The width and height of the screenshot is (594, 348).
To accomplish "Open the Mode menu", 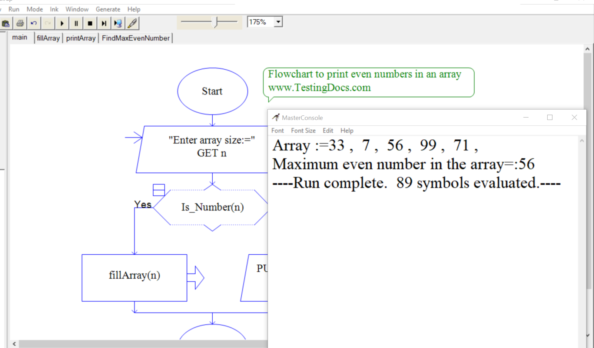I will [x=34, y=9].
